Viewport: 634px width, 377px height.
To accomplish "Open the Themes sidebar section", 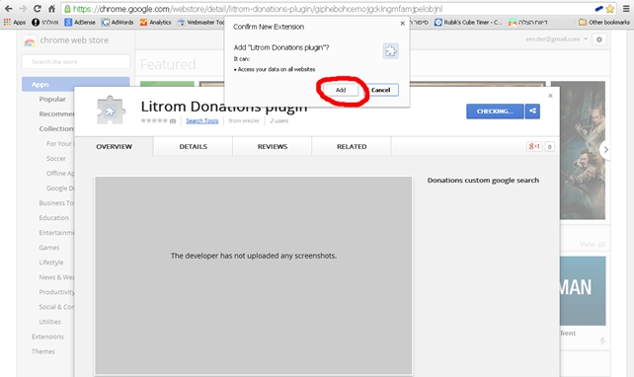I will 43,351.
